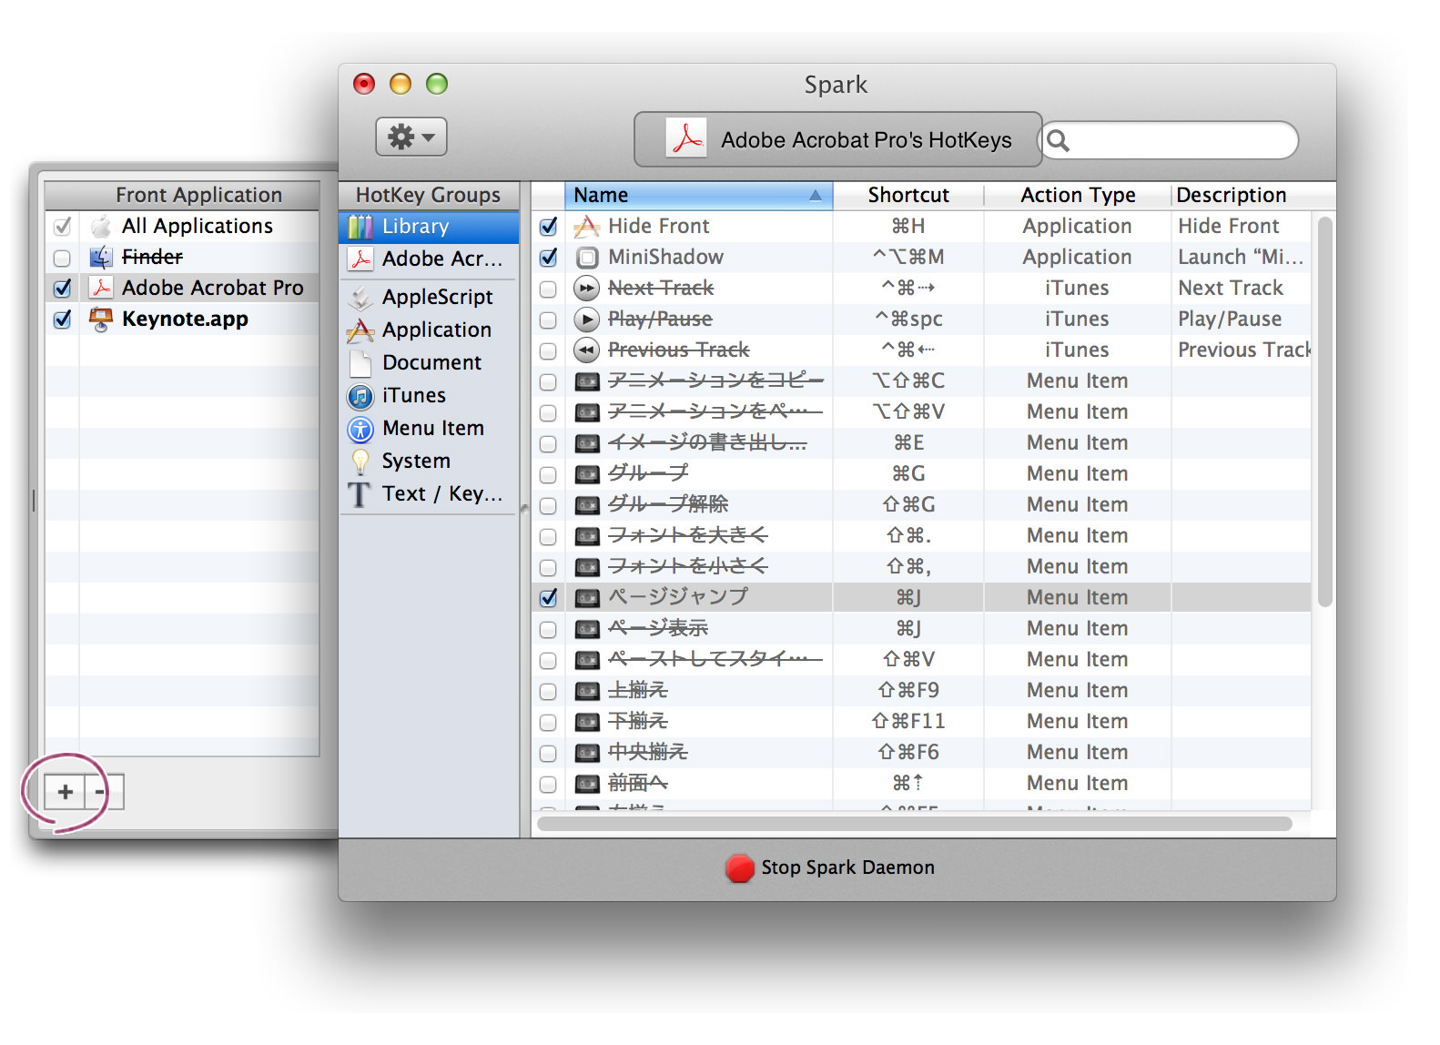Click the ⌥⇧⌘C shortcut cell
This screenshot has width=1440, height=1045.
[908, 381]
